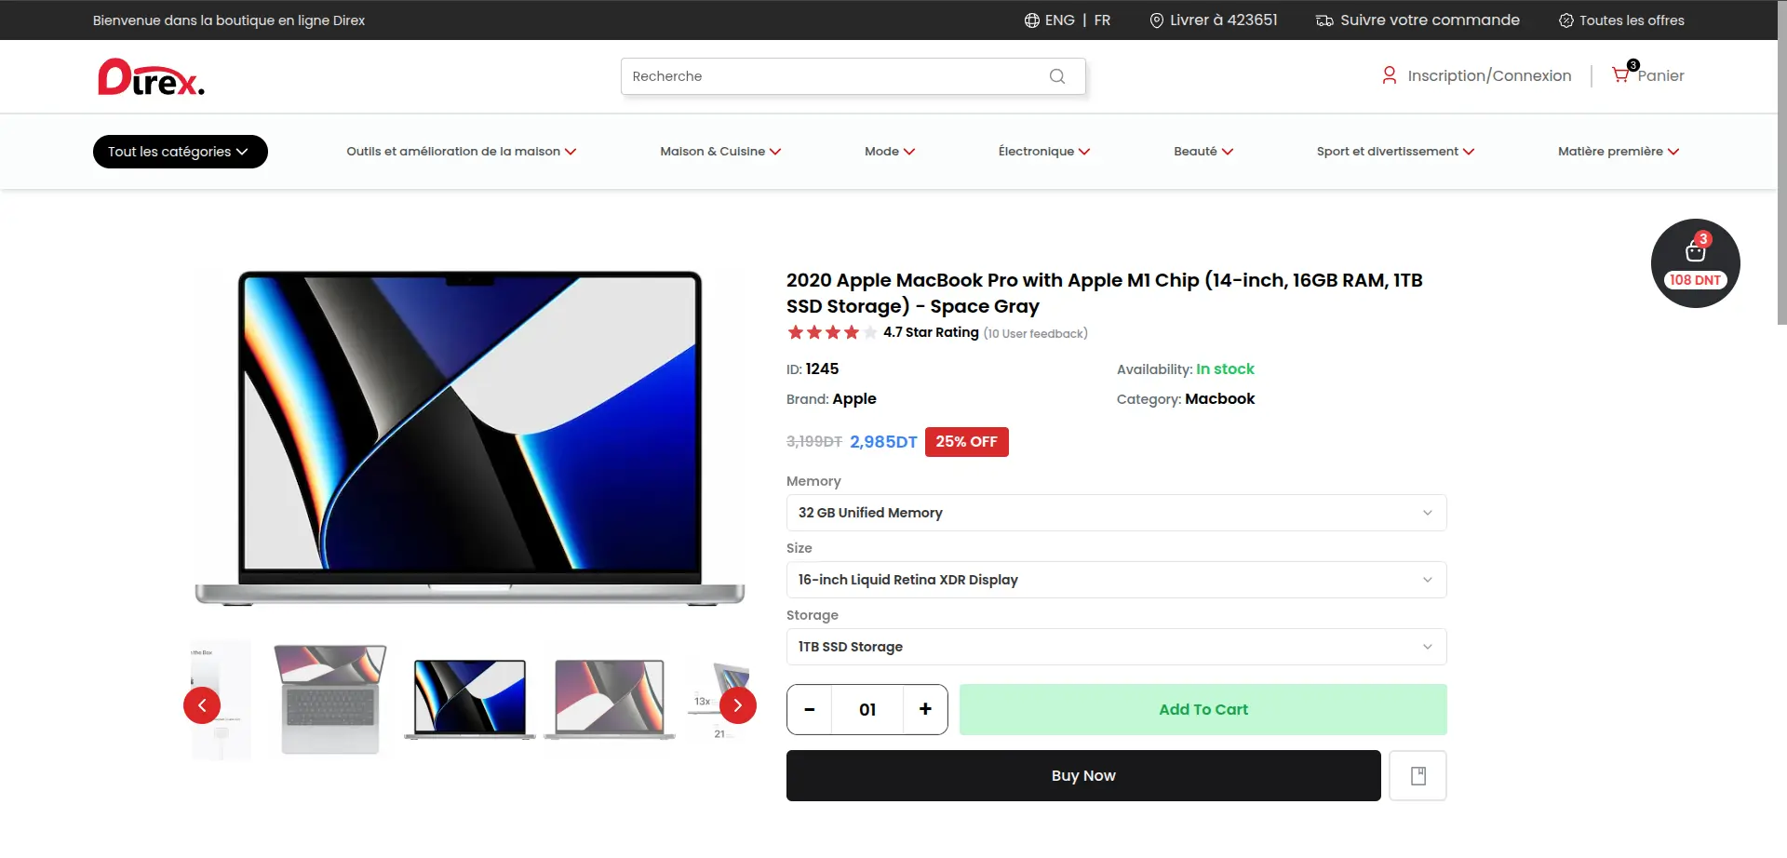
Task: Show previous thumbnail with left arrow
Action: [x=202, y=705]
